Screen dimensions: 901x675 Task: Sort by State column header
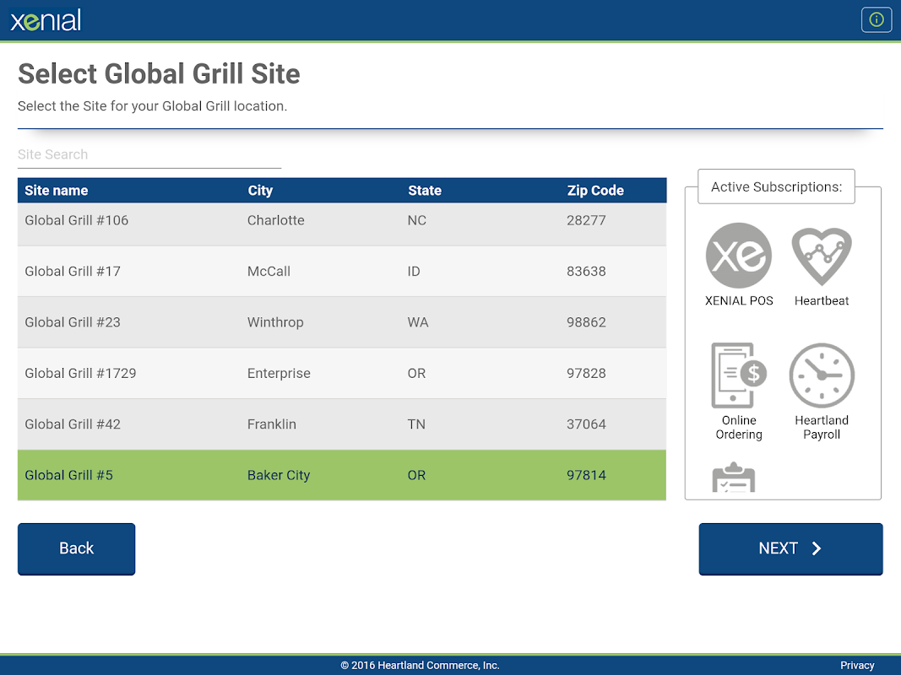[425, 191]
